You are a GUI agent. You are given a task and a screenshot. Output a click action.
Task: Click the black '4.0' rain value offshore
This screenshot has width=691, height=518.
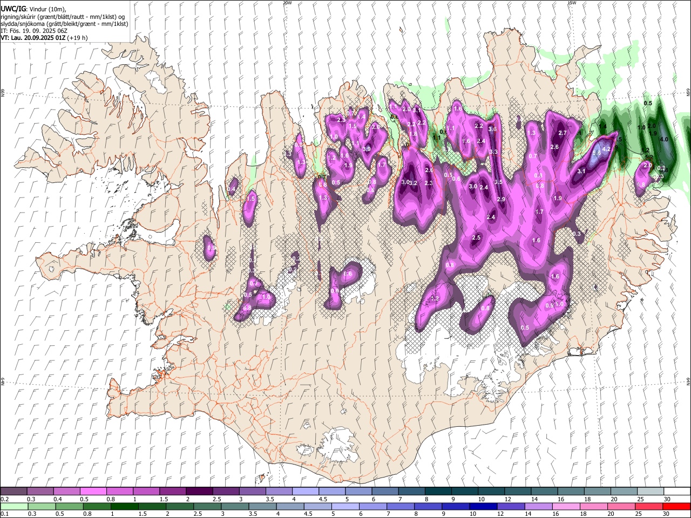[664, 139]
